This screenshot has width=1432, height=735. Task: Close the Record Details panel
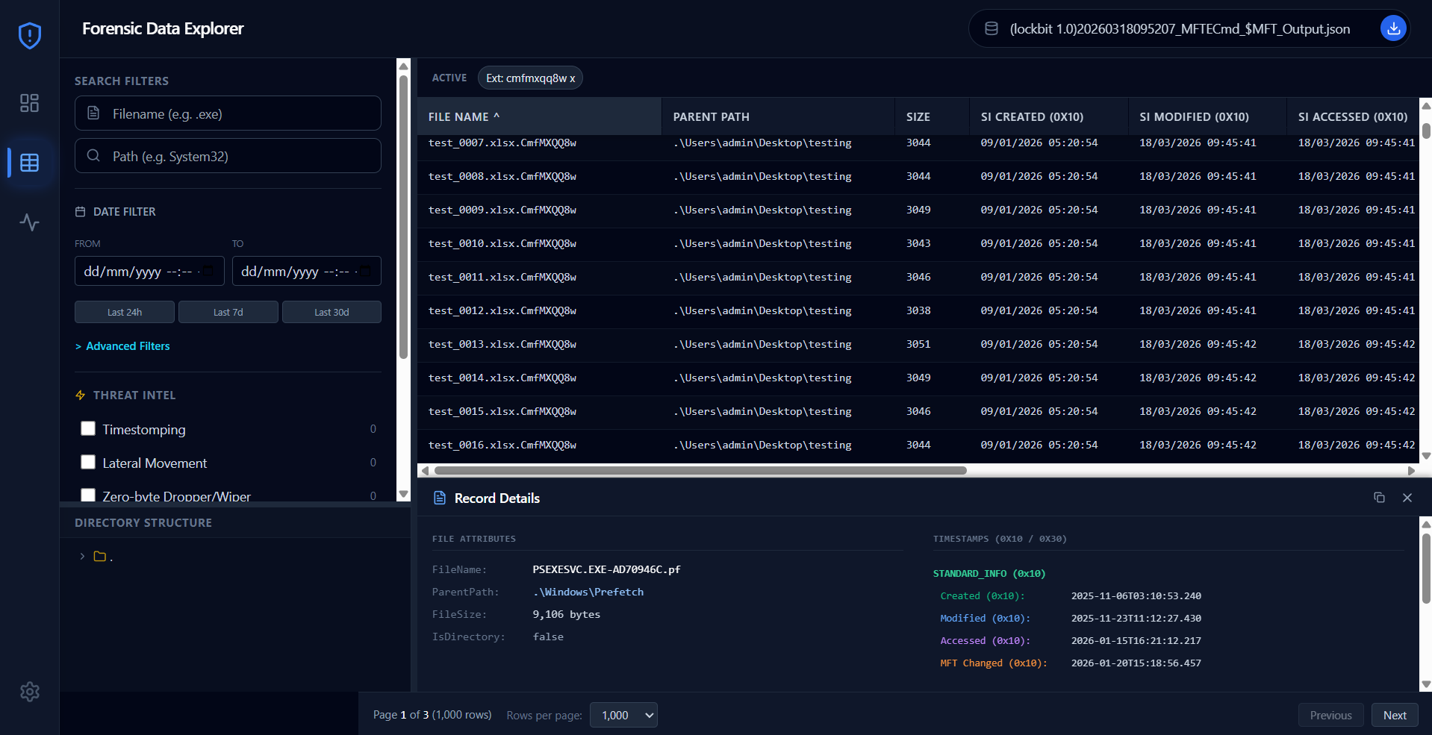coord(1407,498)
